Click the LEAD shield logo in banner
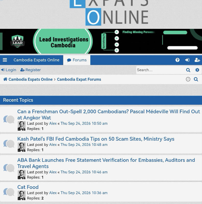The image size is (202, 204). pos(17,41)
